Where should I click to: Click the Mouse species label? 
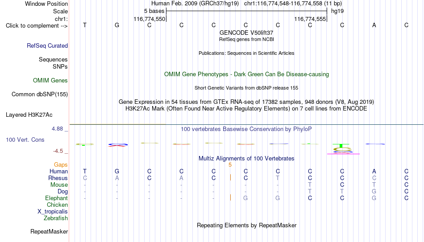point(59,185)
